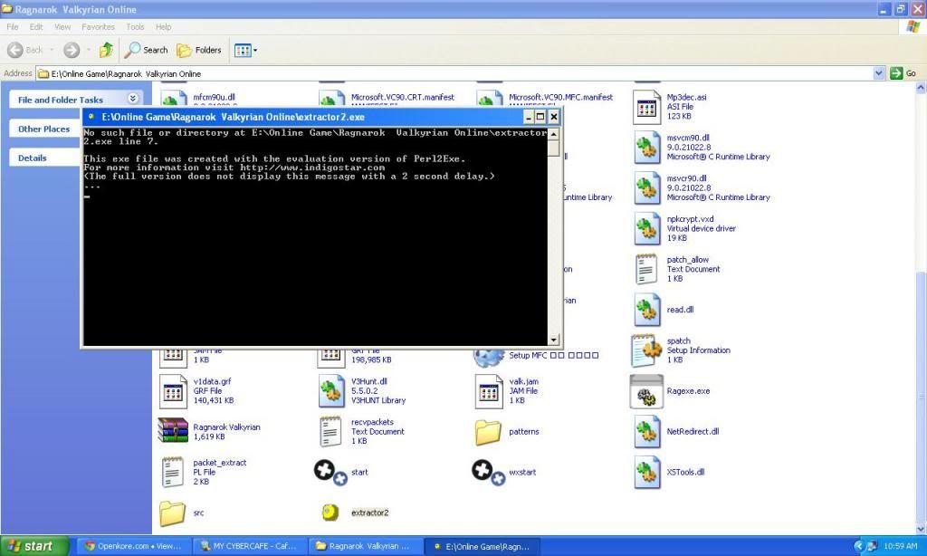Select the read.dll file icon
The image size is (927, 556).
(646, 310)
